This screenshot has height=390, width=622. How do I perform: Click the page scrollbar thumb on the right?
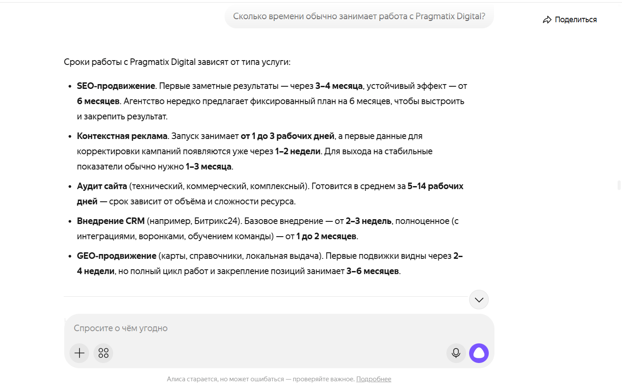click(619, 185)
